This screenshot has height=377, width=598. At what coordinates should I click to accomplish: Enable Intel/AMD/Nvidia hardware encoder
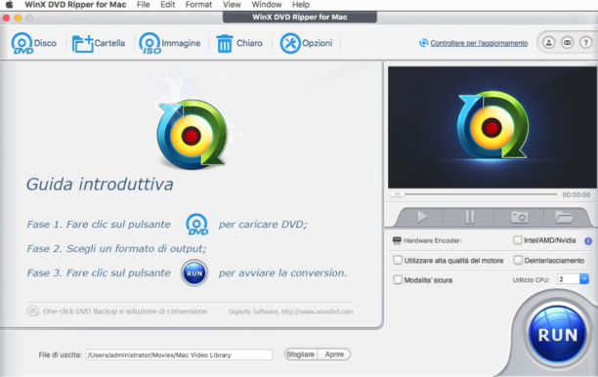[518, 240]
